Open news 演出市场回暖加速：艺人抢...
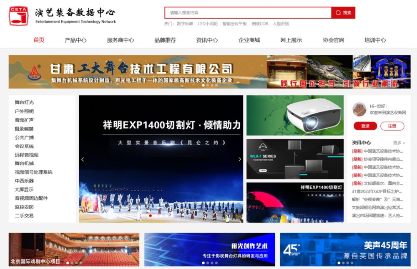This screenshot has width=417, height=269. [377, 216]
